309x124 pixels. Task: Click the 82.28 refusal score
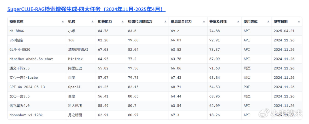(103, 40)
